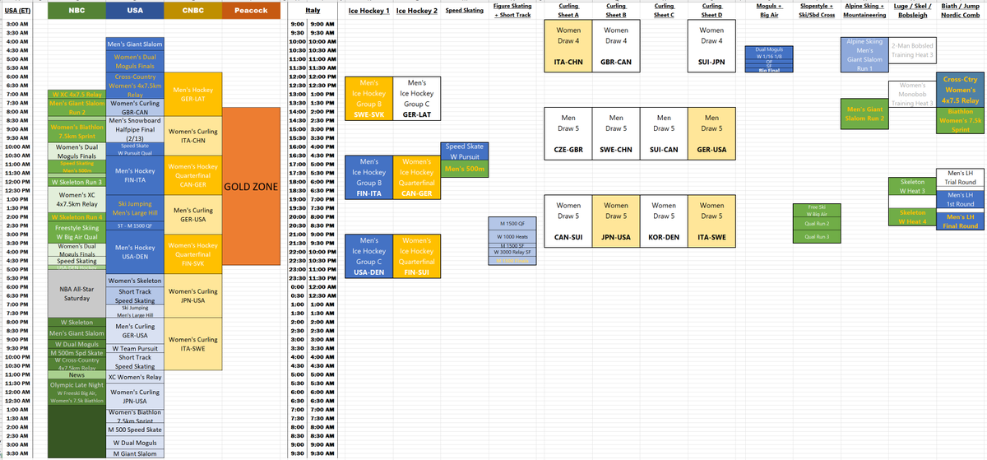Select Sheet A 'Men Draw 5 CZE-GBR' block
This screenshot has height=460, width=987.
[x=568, y=132]
